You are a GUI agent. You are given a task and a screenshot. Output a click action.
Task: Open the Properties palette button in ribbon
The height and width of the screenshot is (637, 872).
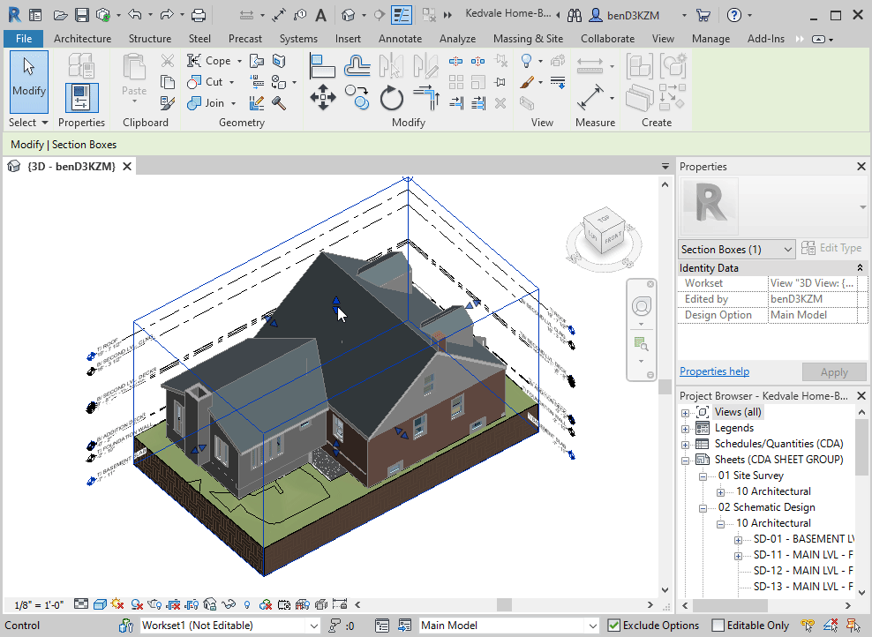81,98
